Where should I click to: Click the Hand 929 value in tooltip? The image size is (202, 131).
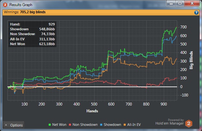52,24
